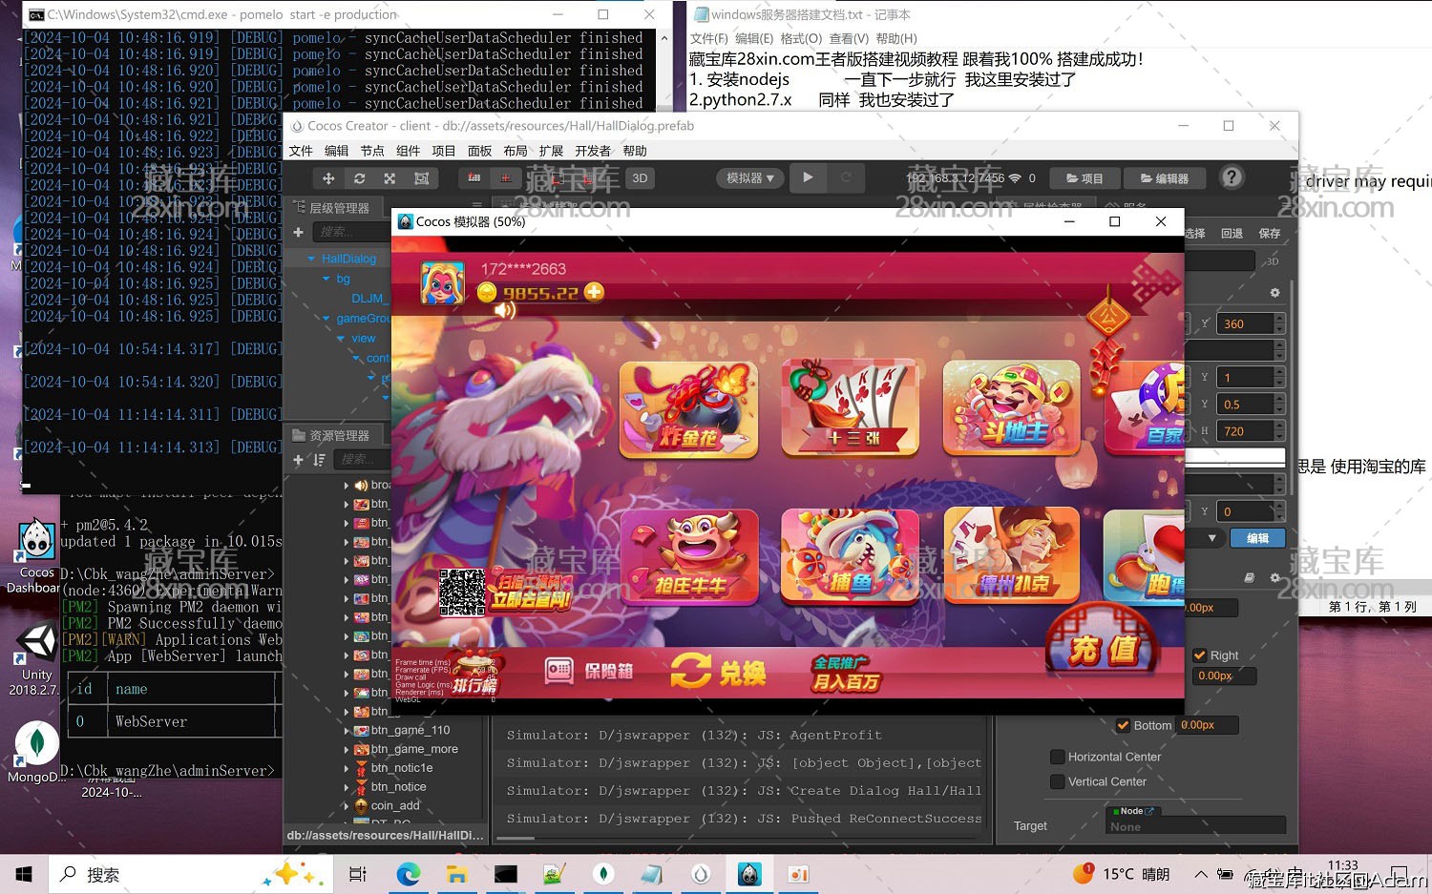Select the Rotate tool in the toolbar
This screenshot has height=894, width=1432.
360,177
